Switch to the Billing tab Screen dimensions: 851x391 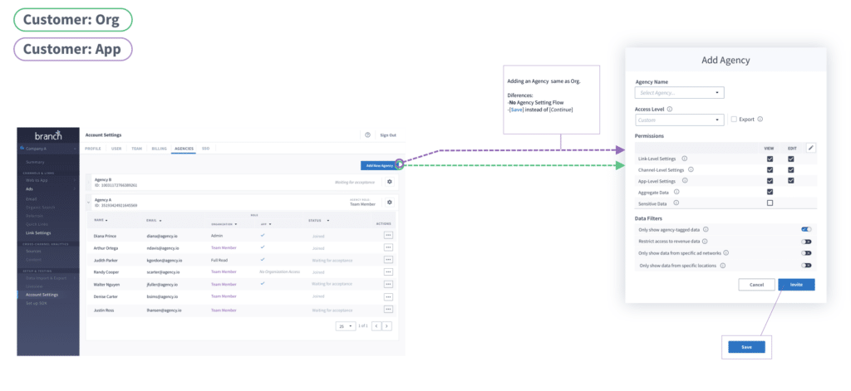(157, 149)
